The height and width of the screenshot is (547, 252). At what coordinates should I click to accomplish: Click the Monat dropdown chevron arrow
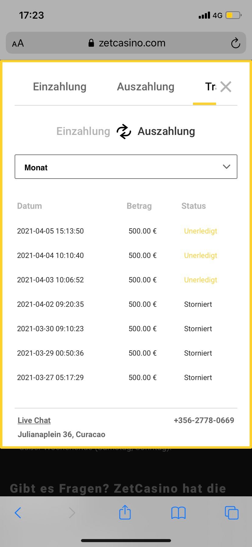click(226, 167)
